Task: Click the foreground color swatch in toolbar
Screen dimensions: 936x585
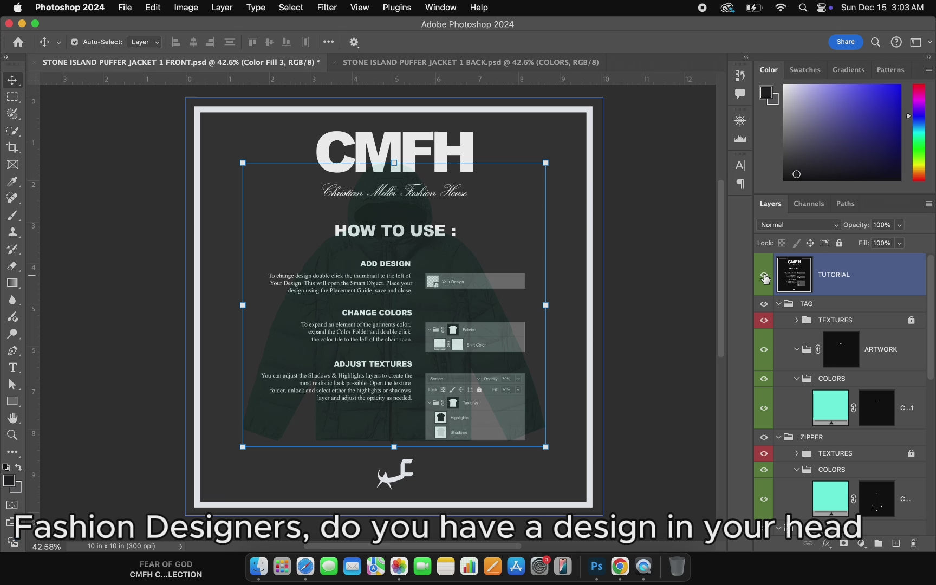Action: [9, 480]
